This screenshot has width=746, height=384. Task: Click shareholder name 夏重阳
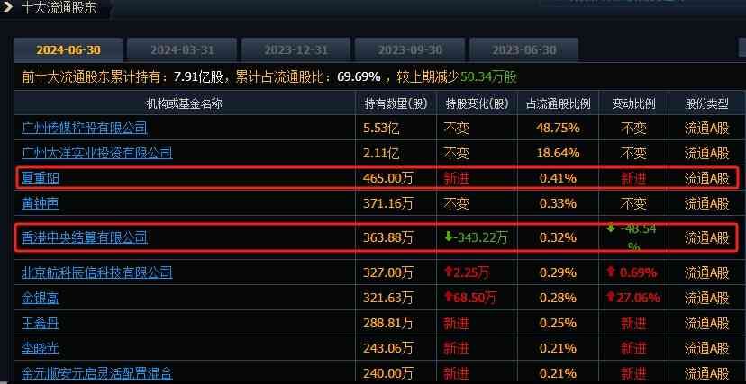tap(41, 178)
